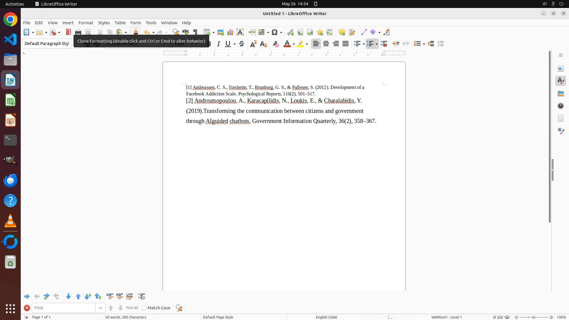Open the sidebar Navigator panel icon

[x=561, y=106]
